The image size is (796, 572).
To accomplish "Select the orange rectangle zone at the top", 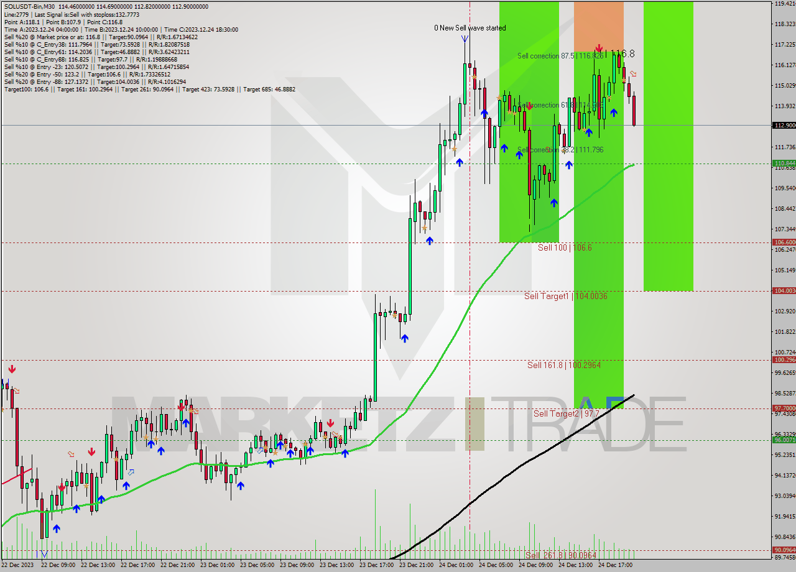I will (x=598, y=27).
